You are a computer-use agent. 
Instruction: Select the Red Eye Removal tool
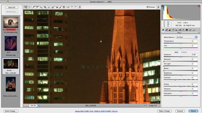pos(56,7)
